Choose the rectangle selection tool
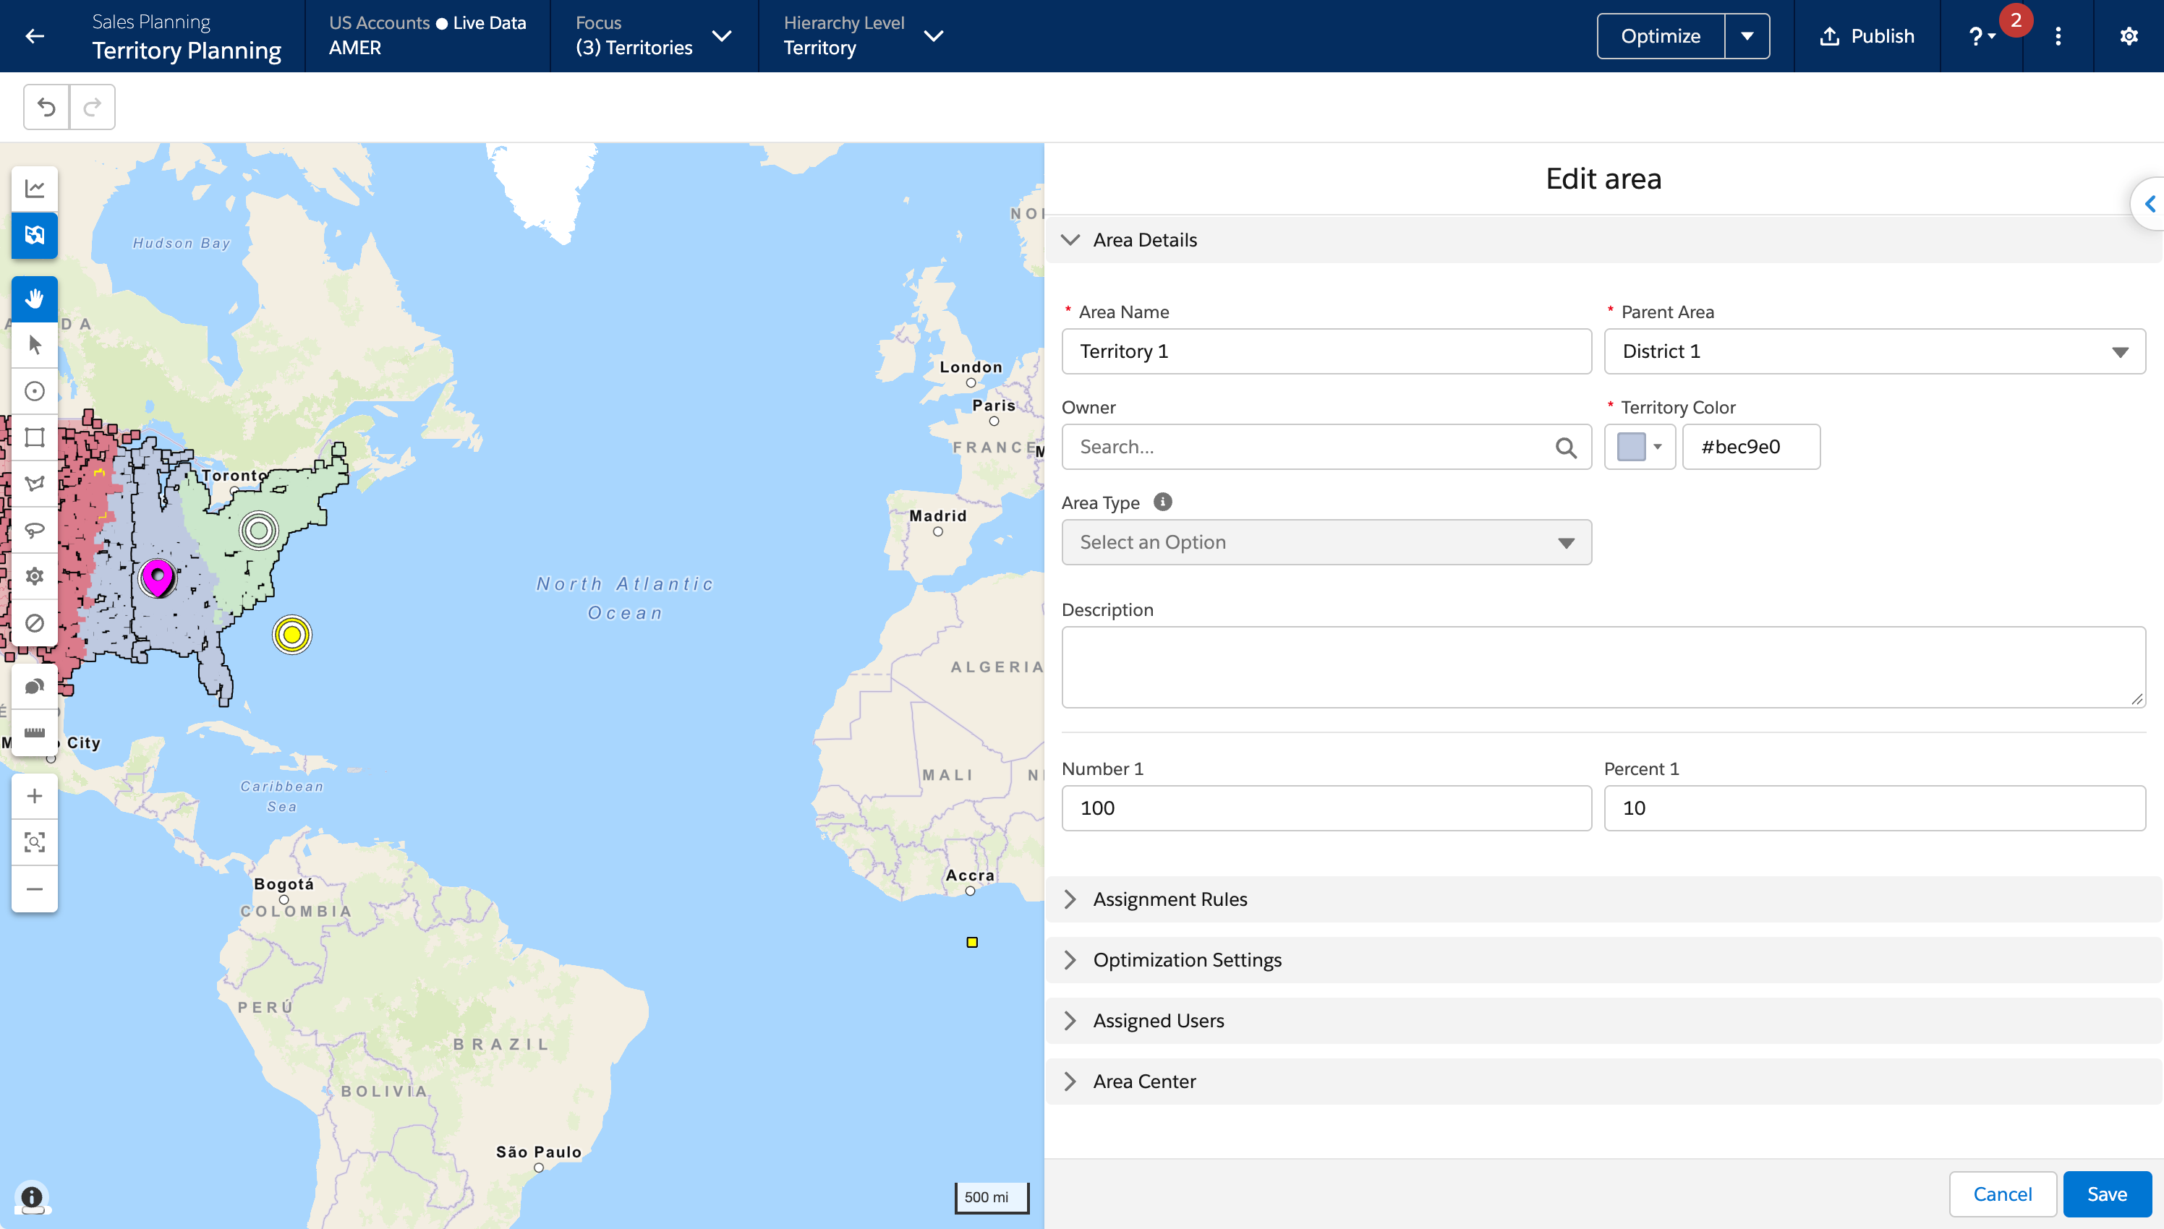2164x1229 pixels. (35, 437)
